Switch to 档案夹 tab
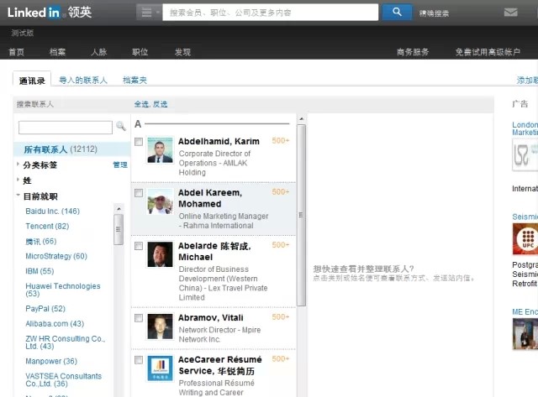The width and height of the screenshot is (538, 397). (134, 80)
